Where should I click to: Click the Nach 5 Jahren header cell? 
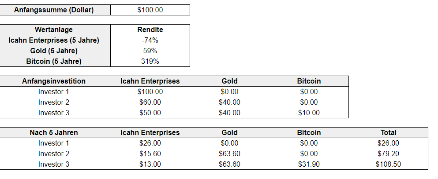pyautogui.click(x=54, y=133)
